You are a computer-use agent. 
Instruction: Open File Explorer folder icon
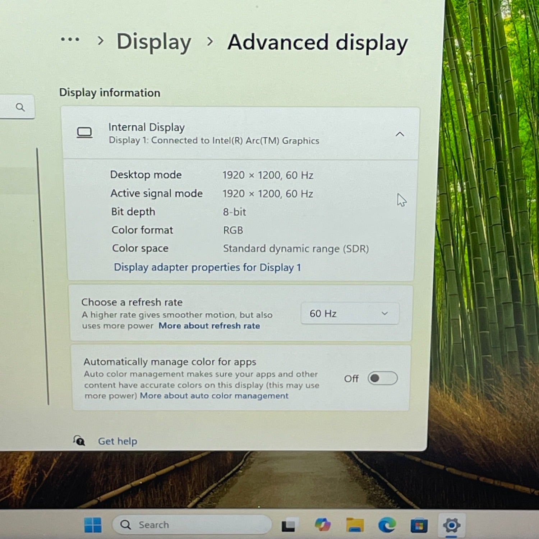[x=355, y=525]
